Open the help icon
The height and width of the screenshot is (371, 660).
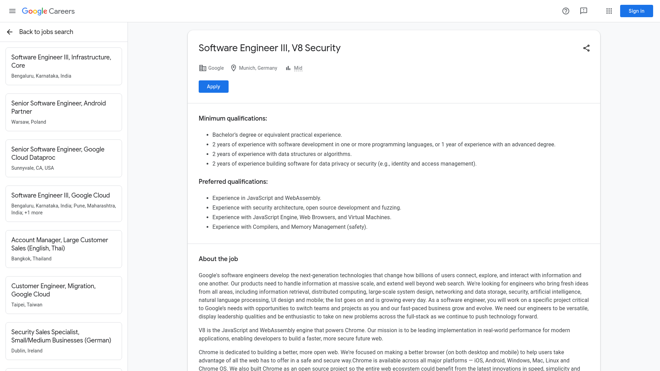point(566,11)
